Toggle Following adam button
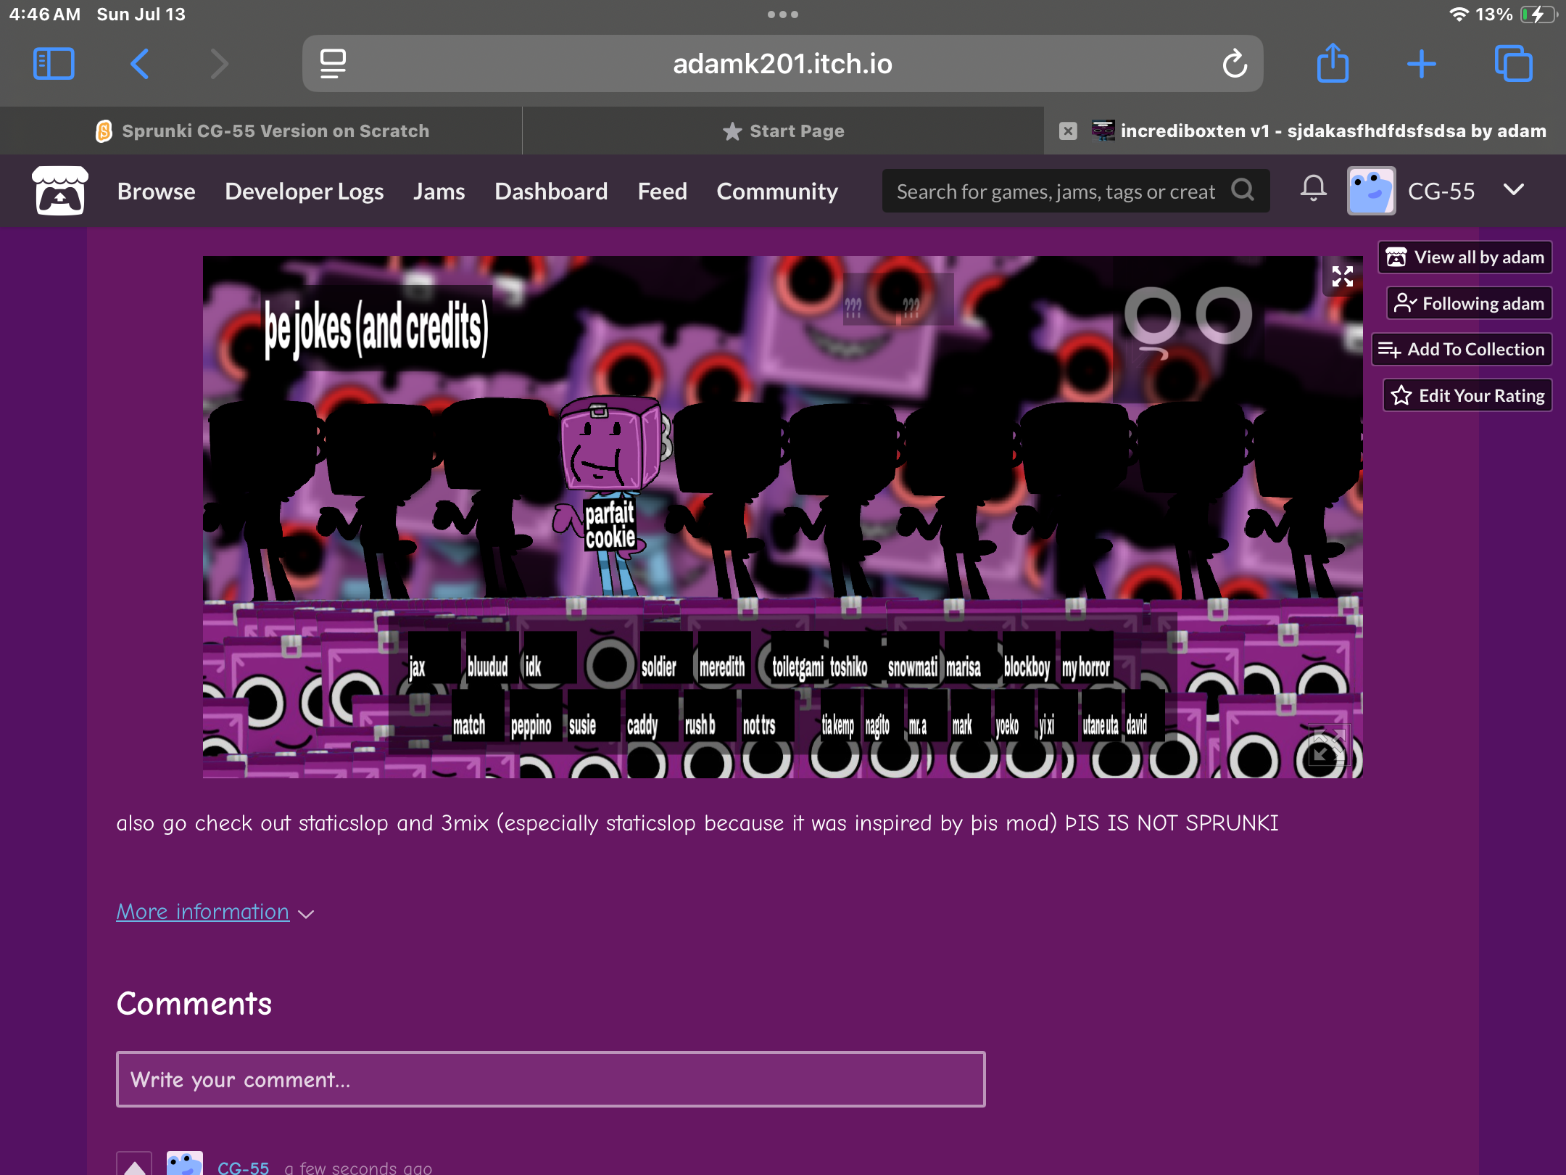This screenshot has width=1566, height=1175. pyautogui.click(x=1469, y=303)
